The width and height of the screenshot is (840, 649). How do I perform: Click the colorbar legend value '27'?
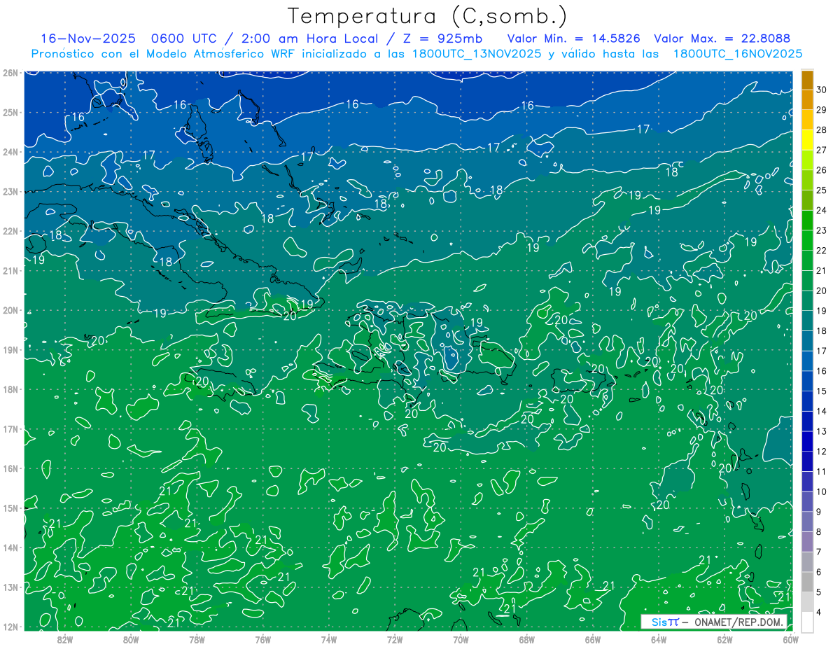pyautogui.click(x=821, y=150)
